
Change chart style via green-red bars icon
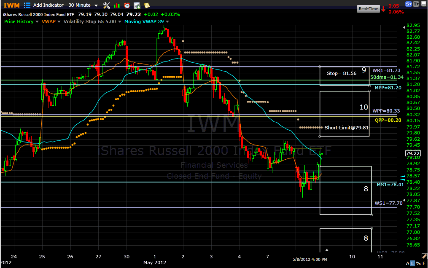click(x=116, y=5)
